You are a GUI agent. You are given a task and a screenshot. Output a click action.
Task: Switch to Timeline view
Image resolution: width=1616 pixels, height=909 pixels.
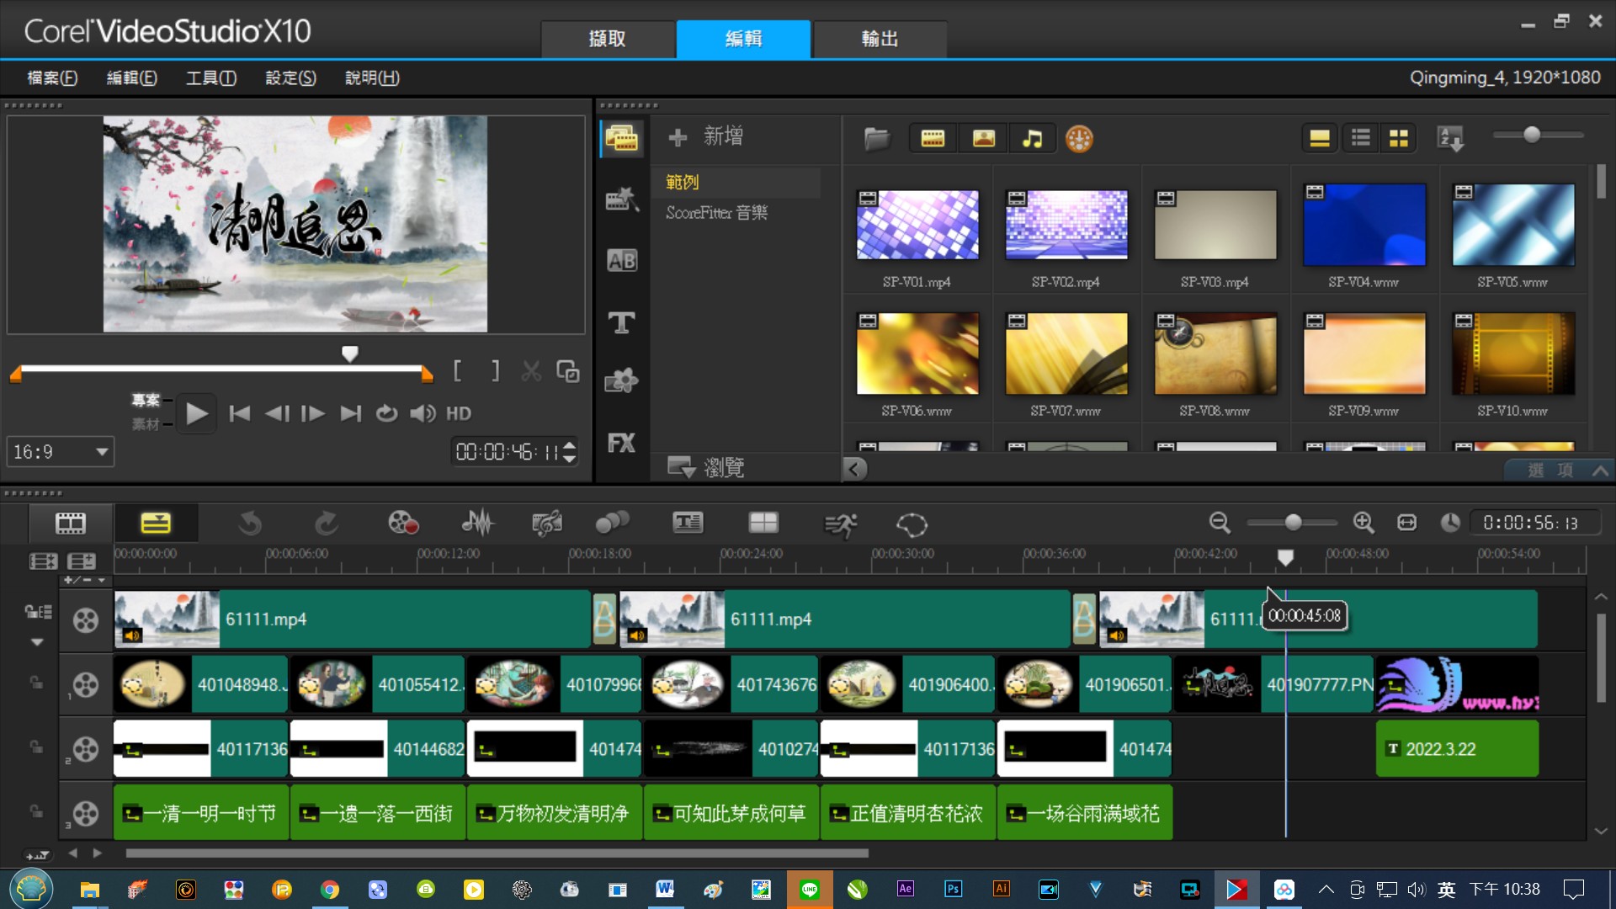[156, 524]
